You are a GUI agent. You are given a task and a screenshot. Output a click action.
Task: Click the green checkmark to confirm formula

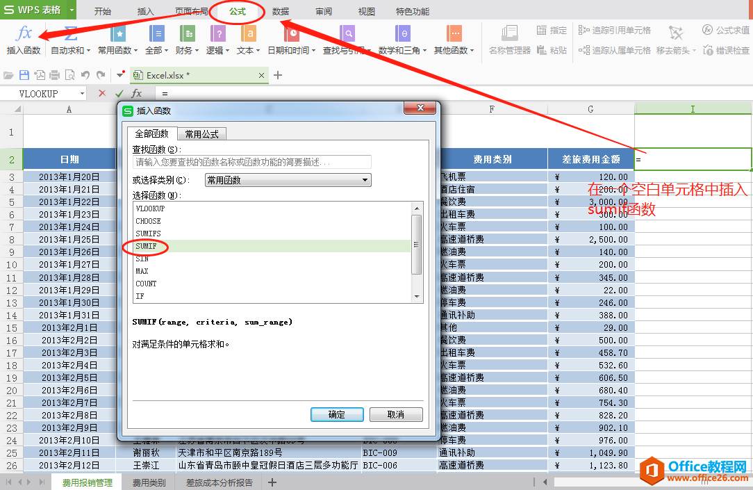click(x=119, y=93)
